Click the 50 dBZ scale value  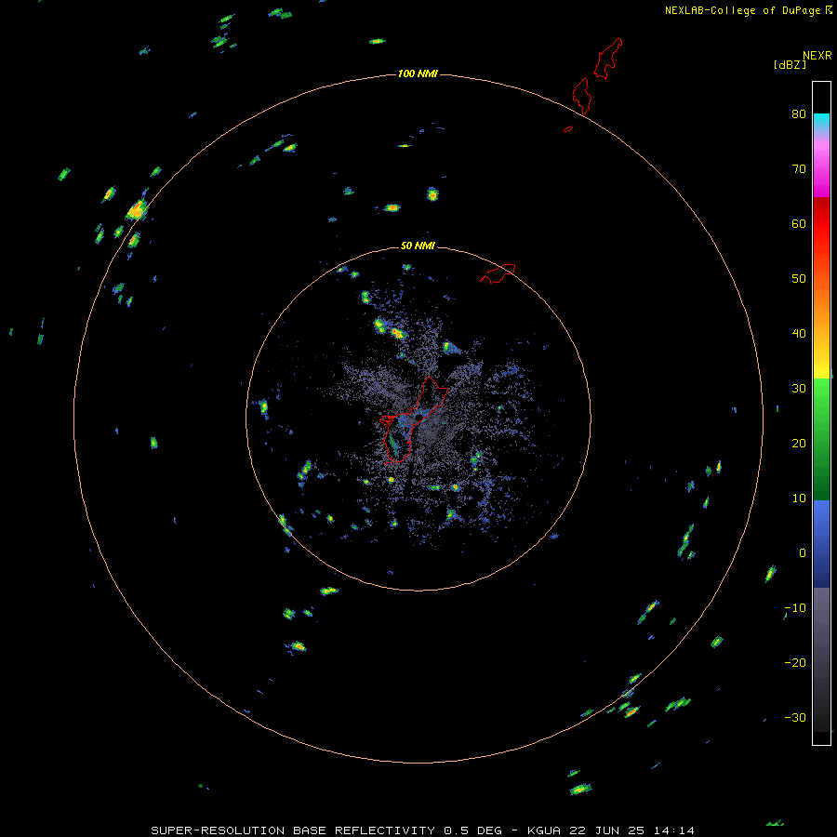click(x=799, y=279)
